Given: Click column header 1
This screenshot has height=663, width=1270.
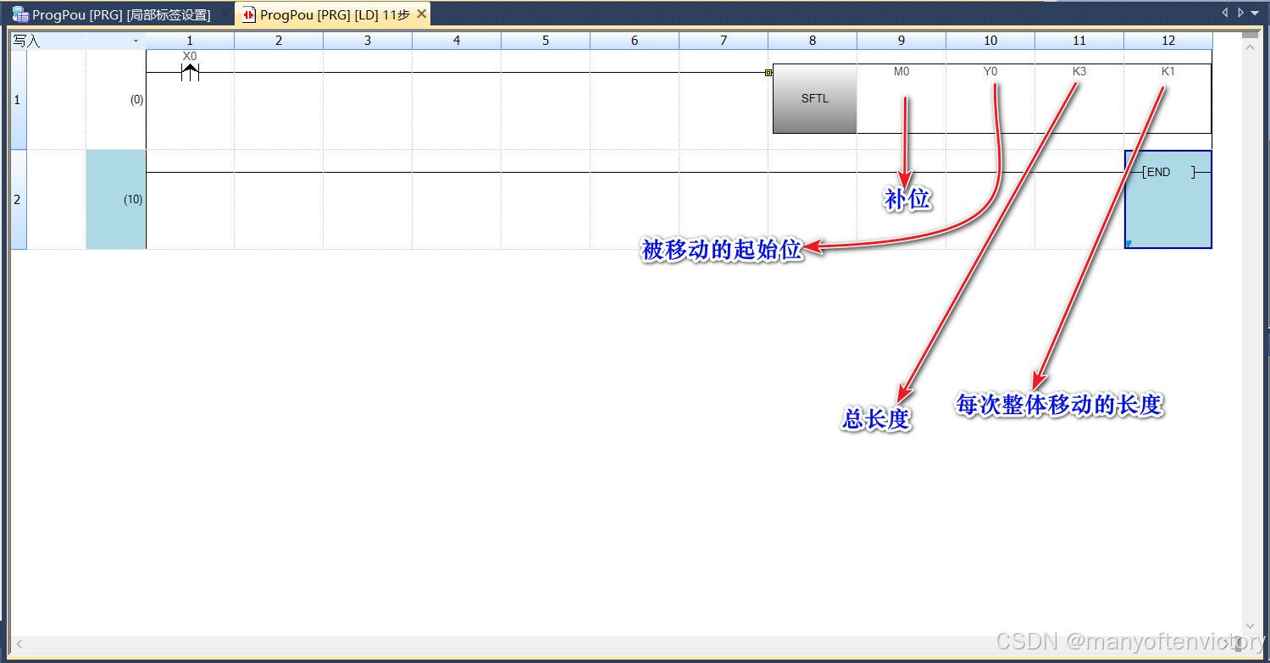Looking at the screenshot, I should [190, 41].
